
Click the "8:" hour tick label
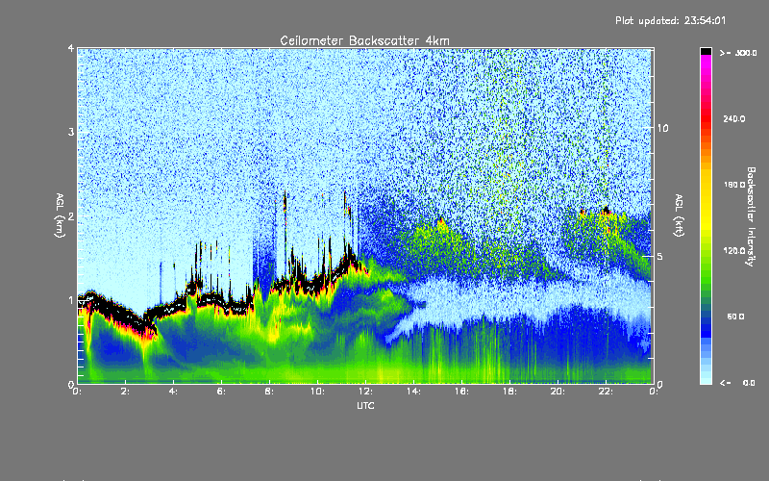(x=269, y=392)
